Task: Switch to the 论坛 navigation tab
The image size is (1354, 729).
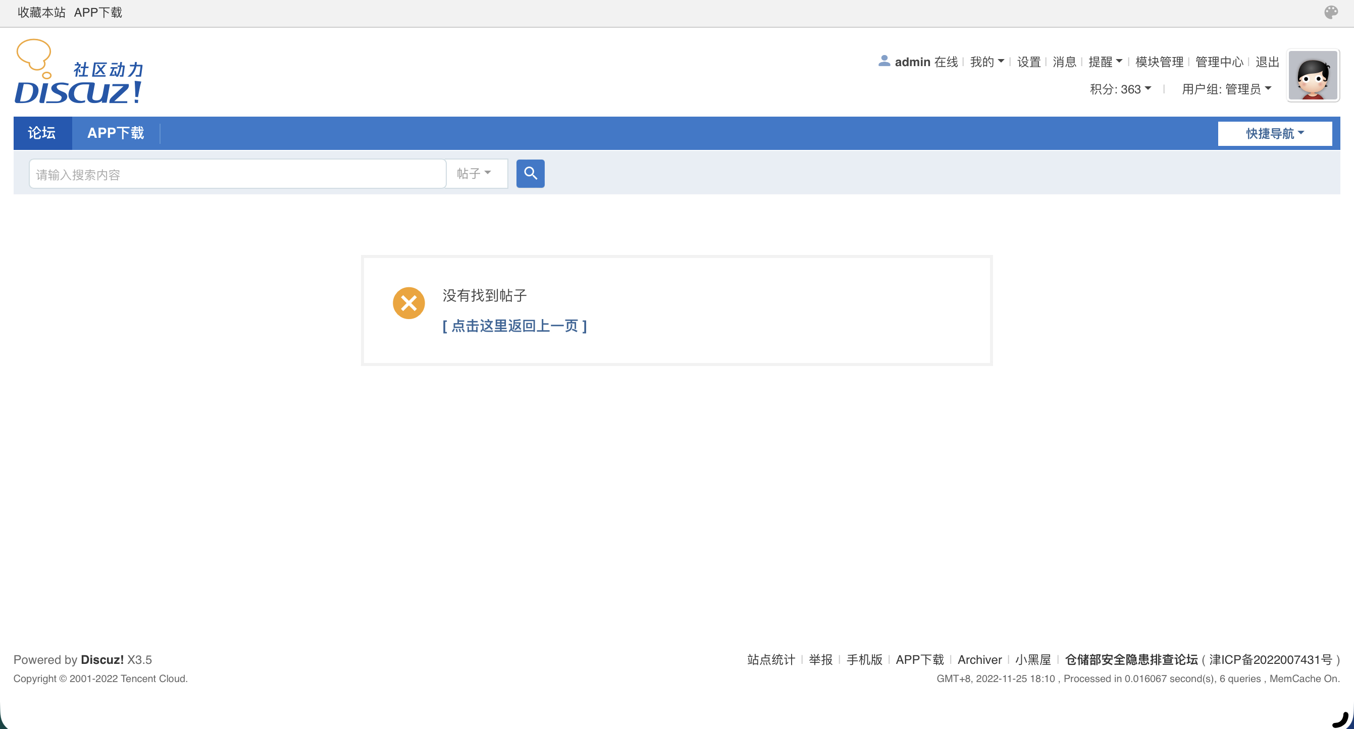Action: click(42, 133)
